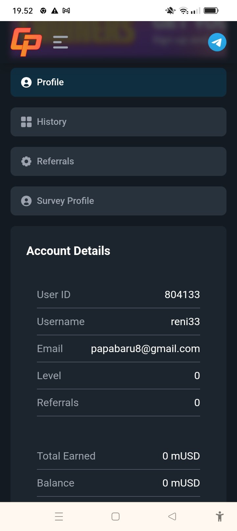The width and height of the screenshot is (237, 531).
Task: Open the Referrals tab
Action: 118,161
